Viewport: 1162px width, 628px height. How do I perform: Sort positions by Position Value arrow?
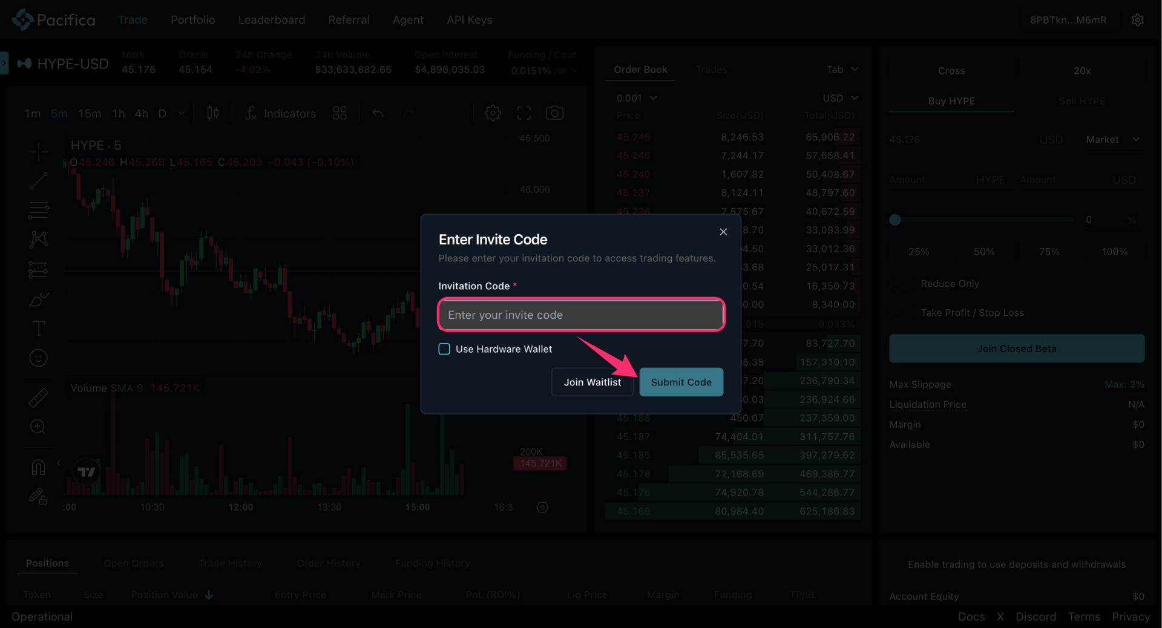click(x=209, y=595)
